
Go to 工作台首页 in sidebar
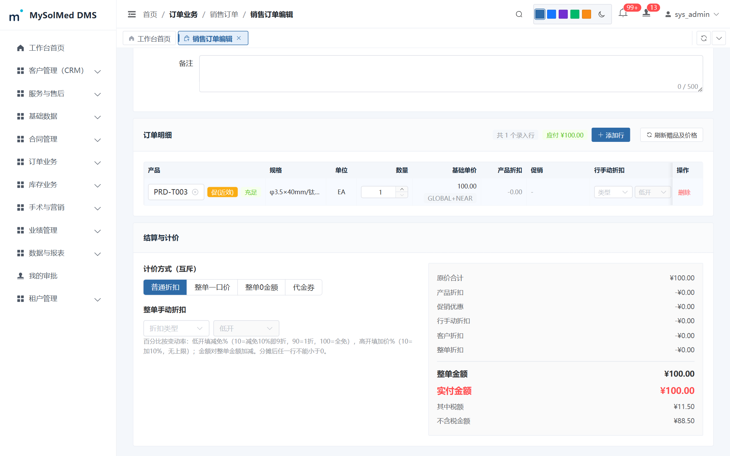pos(58,48)
